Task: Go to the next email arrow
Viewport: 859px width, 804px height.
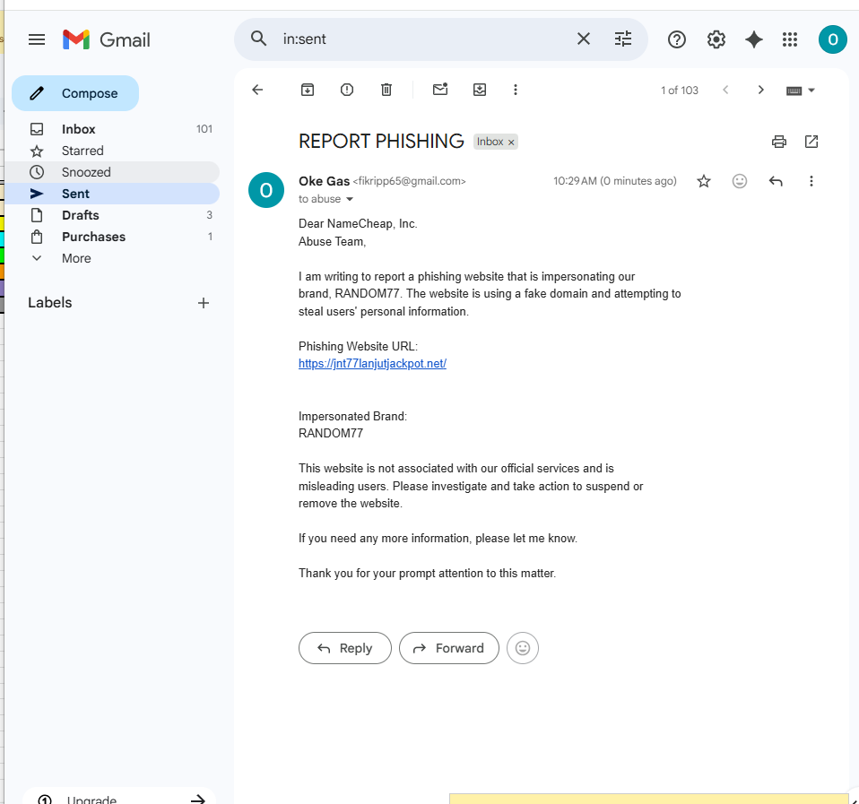Action: pyautogui.click(x=760, y=90)
